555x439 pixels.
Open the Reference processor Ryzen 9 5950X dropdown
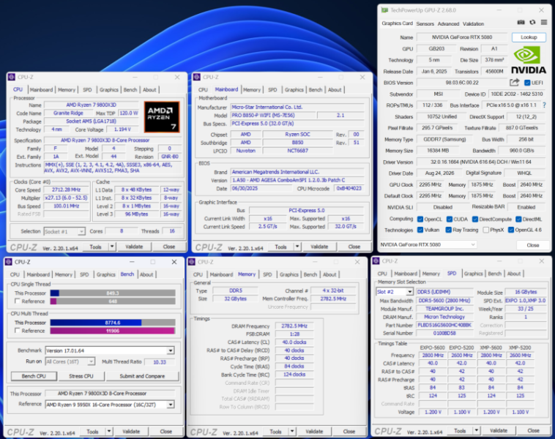point(171,405)
